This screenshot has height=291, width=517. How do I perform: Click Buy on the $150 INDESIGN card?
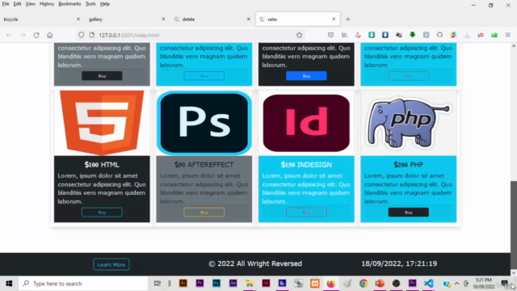[x=306, y=212]
